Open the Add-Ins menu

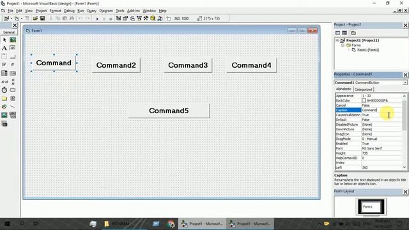[x=134, y=11]
